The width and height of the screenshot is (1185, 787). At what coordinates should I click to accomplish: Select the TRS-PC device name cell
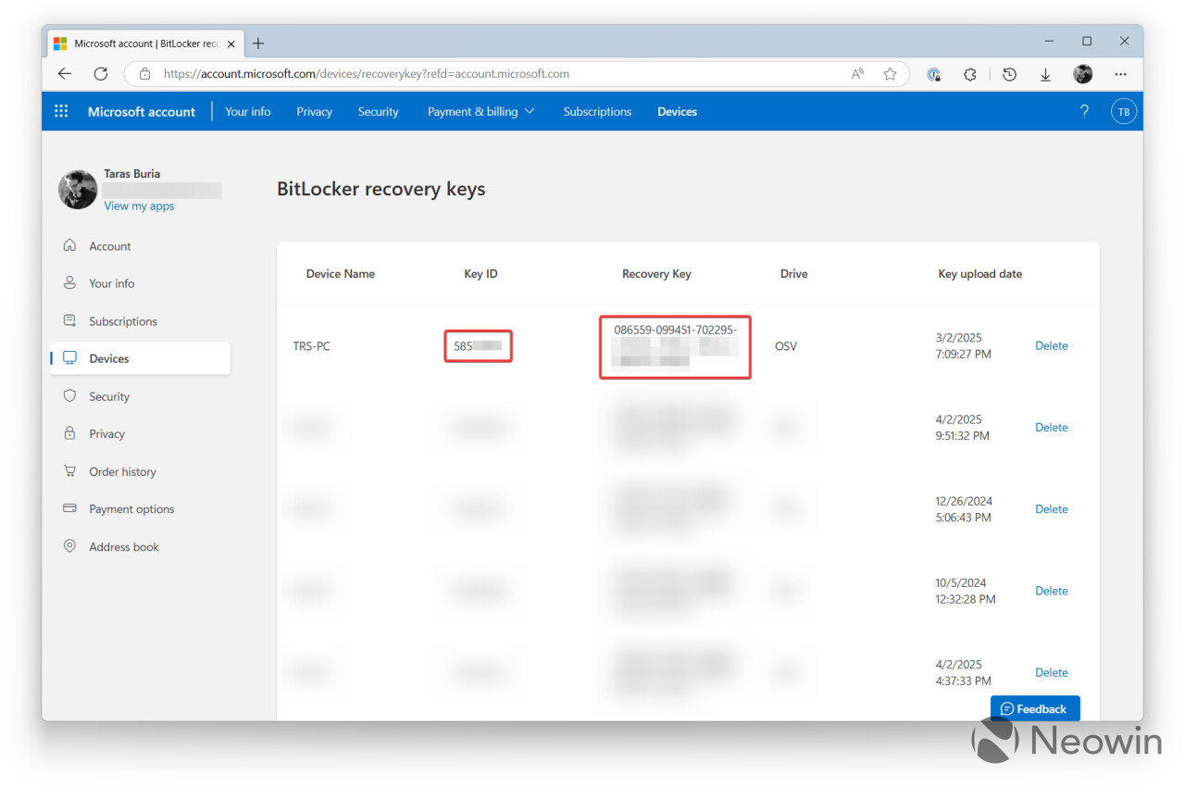click(312, 346)
